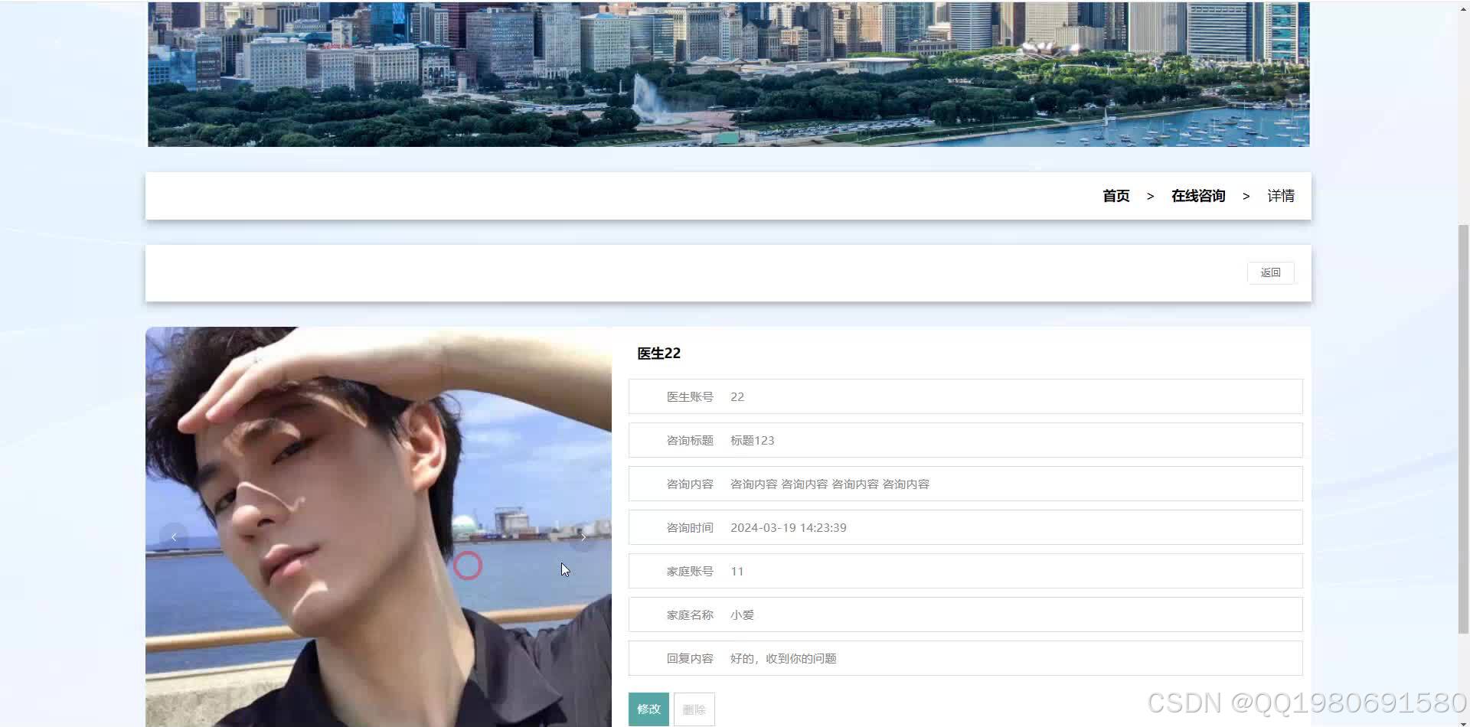The height and width of the screenshot is (727, 1470).
Task: Click the 咨询内容 label
Action: (x=690, y=484)
